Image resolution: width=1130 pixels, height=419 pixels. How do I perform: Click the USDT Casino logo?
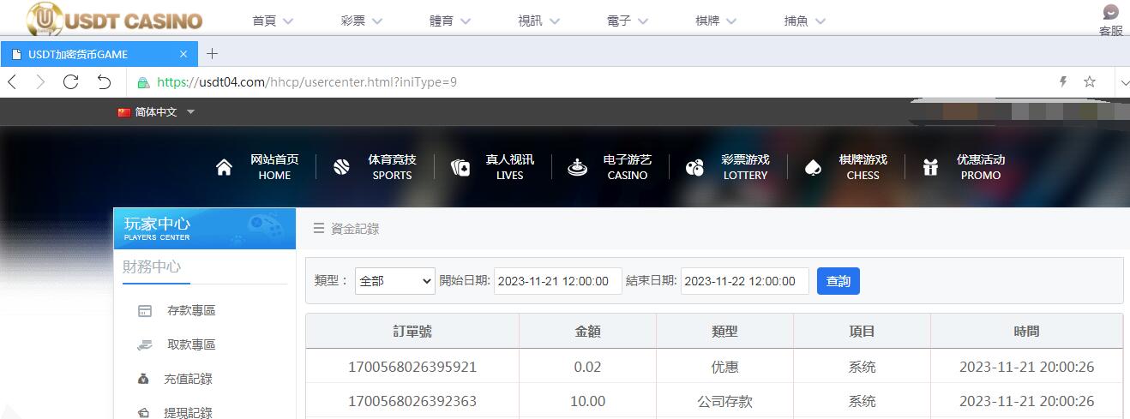(x=114, y=19)
